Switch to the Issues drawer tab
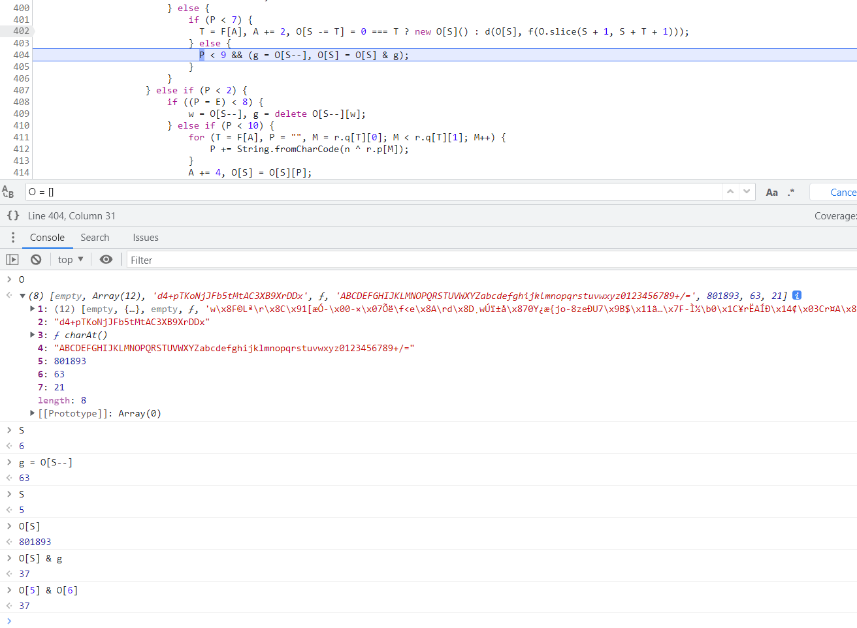Image resolution: width=857 pixels, height=628 pixels. pos(146,238)
